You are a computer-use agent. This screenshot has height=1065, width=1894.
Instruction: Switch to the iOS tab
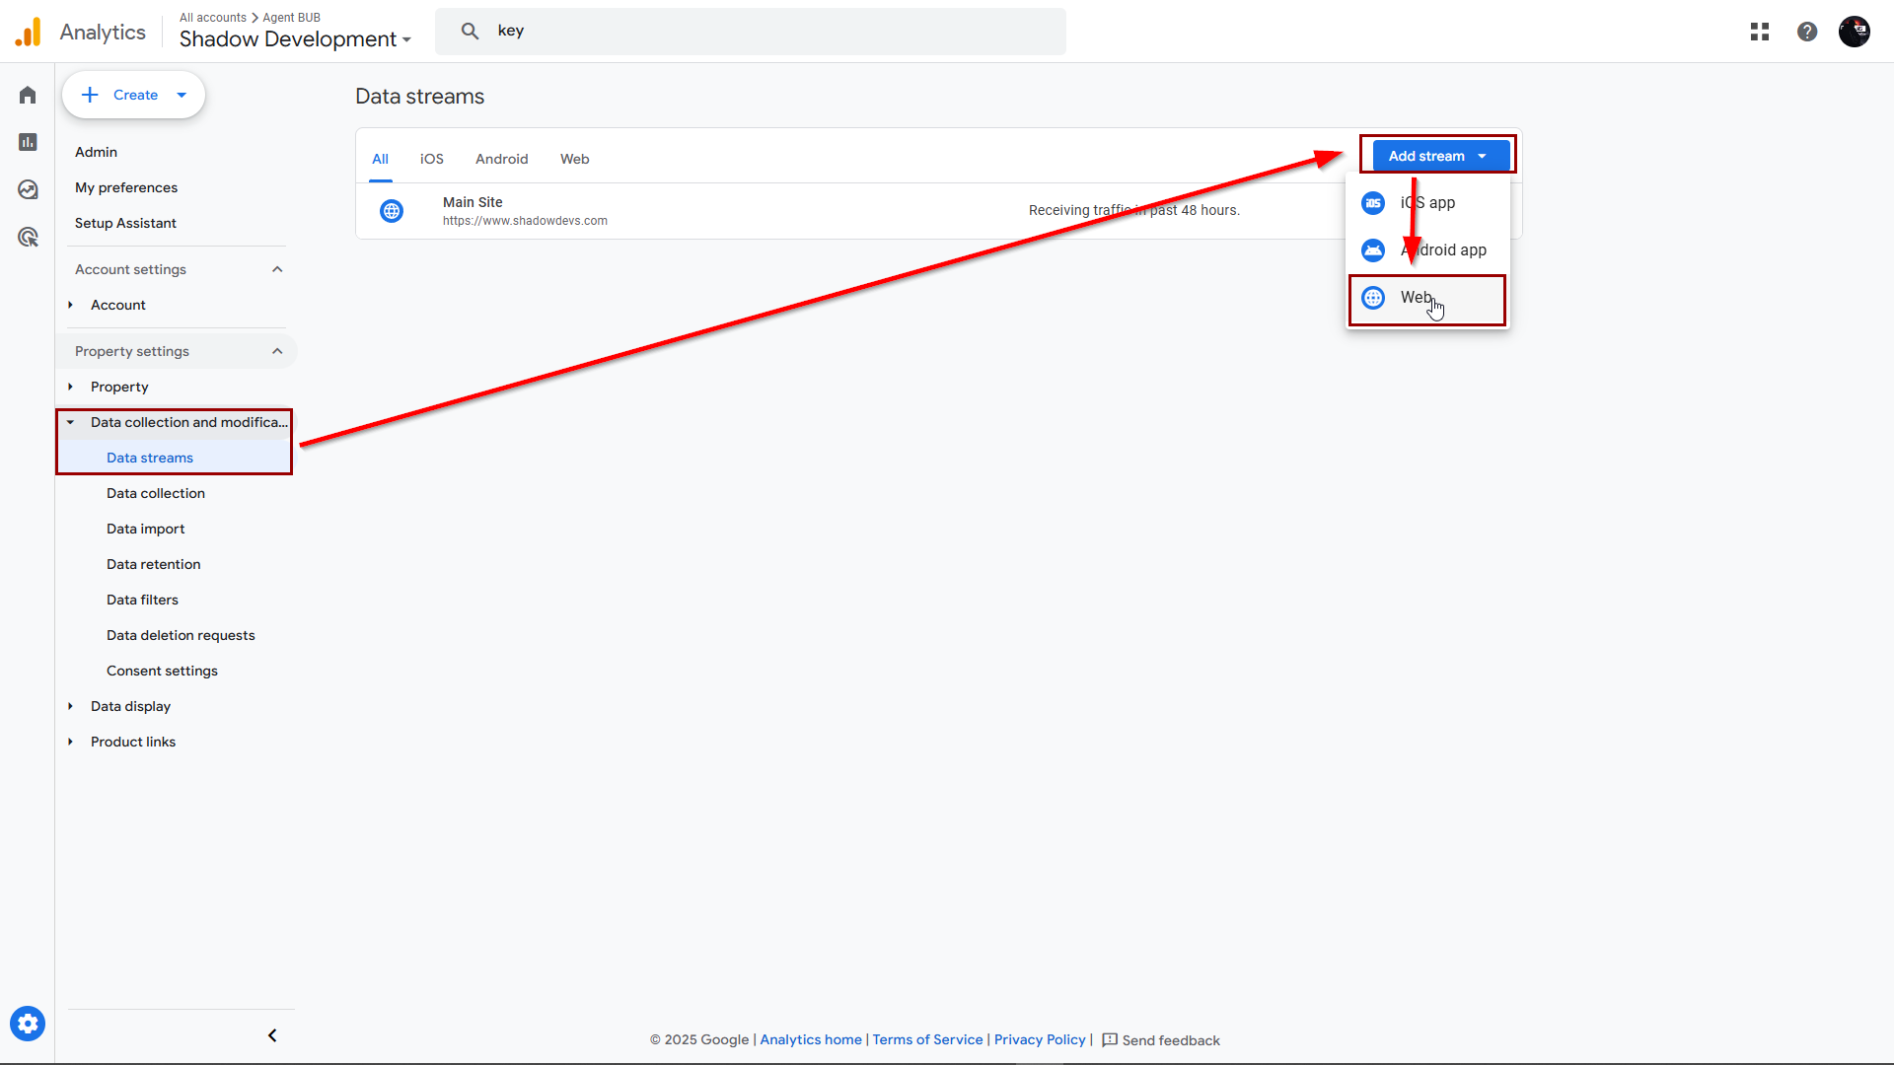pyautogui.click(x=432, y=159)
